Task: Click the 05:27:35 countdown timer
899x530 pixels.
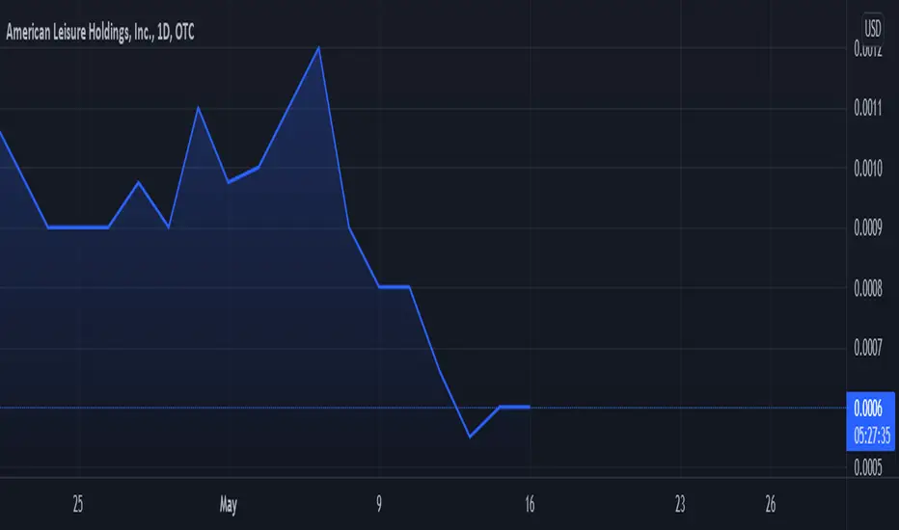Action: coord(871,436)
